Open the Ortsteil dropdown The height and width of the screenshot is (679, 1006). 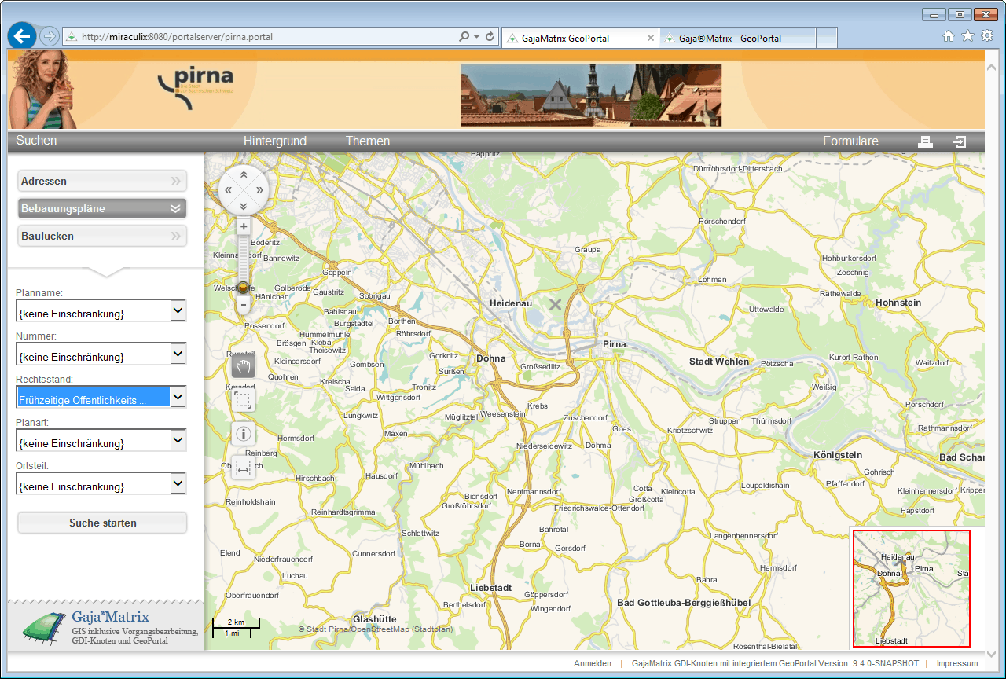click(178, 484)
